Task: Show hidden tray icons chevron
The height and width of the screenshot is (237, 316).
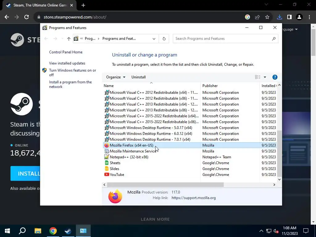Action: pos(261,231)
